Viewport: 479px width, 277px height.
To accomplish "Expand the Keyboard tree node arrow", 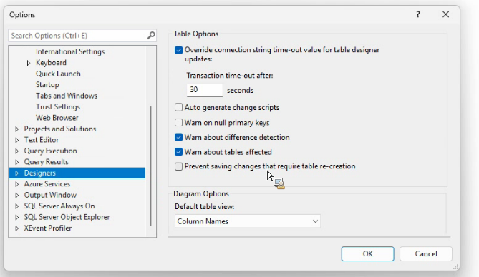I will [x=29, y=63].
